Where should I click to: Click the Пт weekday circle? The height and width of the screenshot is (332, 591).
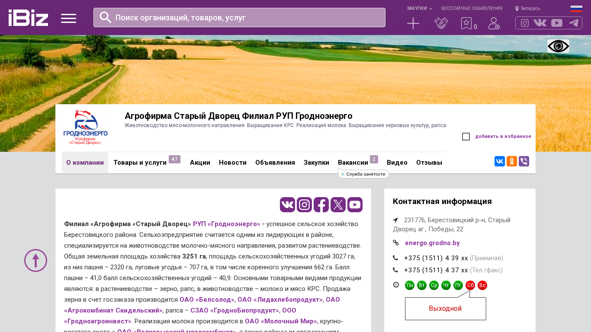(x=458, y=285)
